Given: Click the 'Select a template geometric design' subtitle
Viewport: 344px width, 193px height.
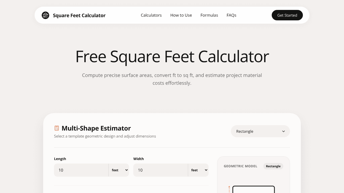Looking at the screenshot, I should (x=105, y=136).
